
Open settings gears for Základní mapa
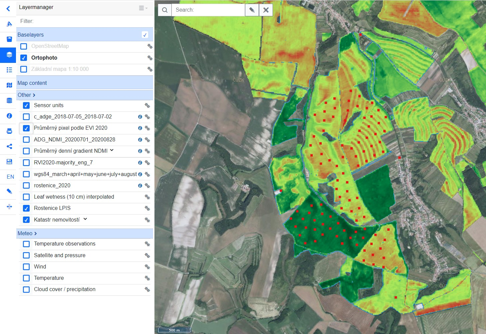pyautogui.click(x=150, y=69)
